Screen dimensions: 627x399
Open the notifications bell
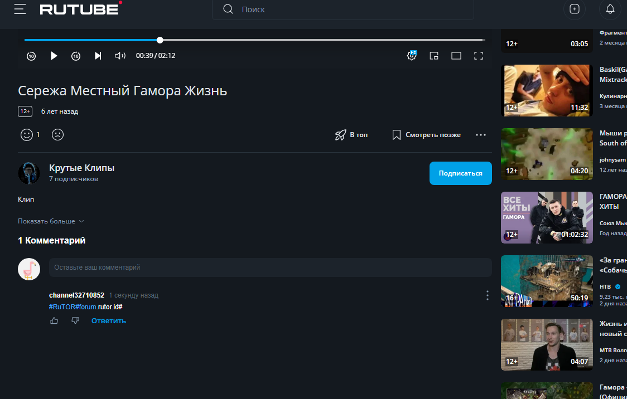pyautogui.click(x=610, y=9)
